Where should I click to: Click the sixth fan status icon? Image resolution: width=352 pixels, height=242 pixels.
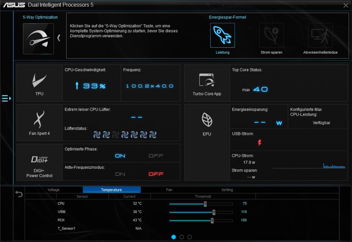coord(143,135)
